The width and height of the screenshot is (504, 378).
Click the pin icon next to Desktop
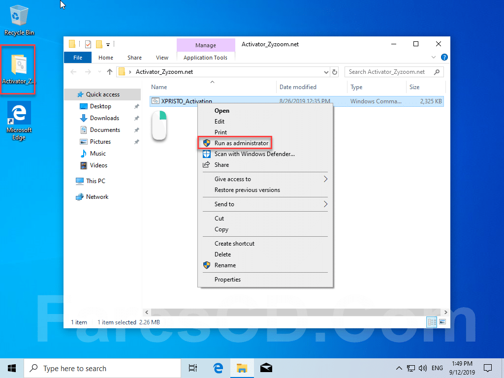point(137,106)
